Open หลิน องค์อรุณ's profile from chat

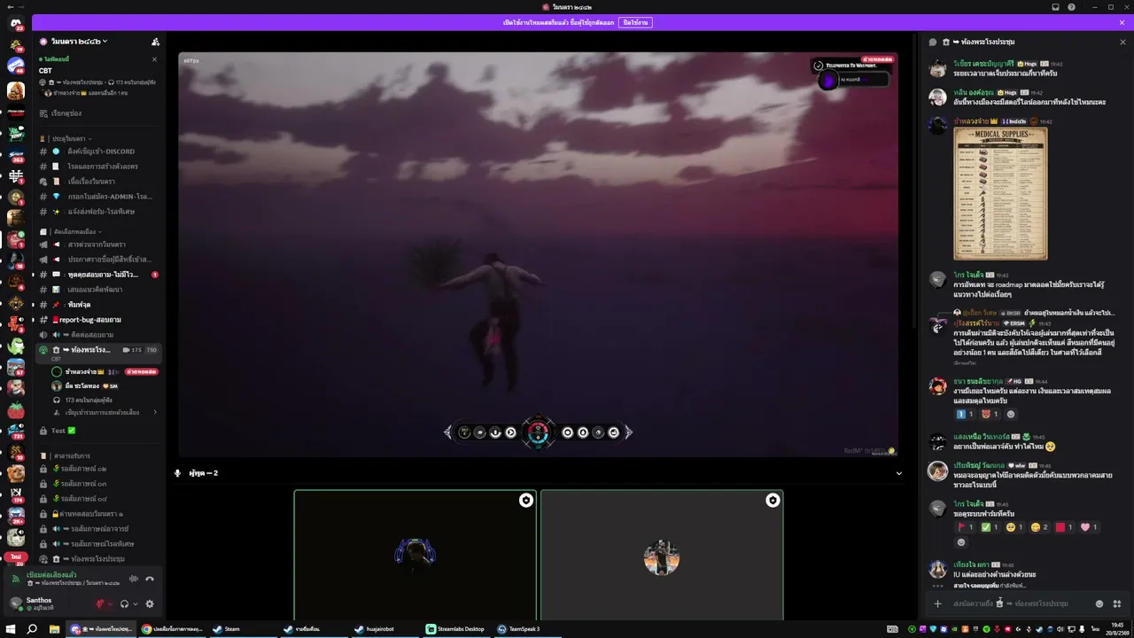point(973,92)
